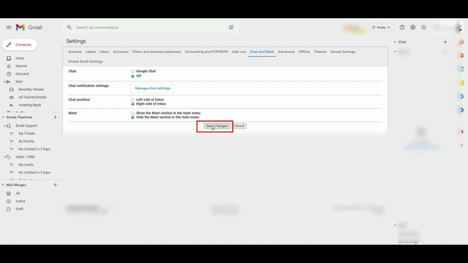The image size is (468, 263).
Task: Open the Away status dropdown
Action: 381,27
